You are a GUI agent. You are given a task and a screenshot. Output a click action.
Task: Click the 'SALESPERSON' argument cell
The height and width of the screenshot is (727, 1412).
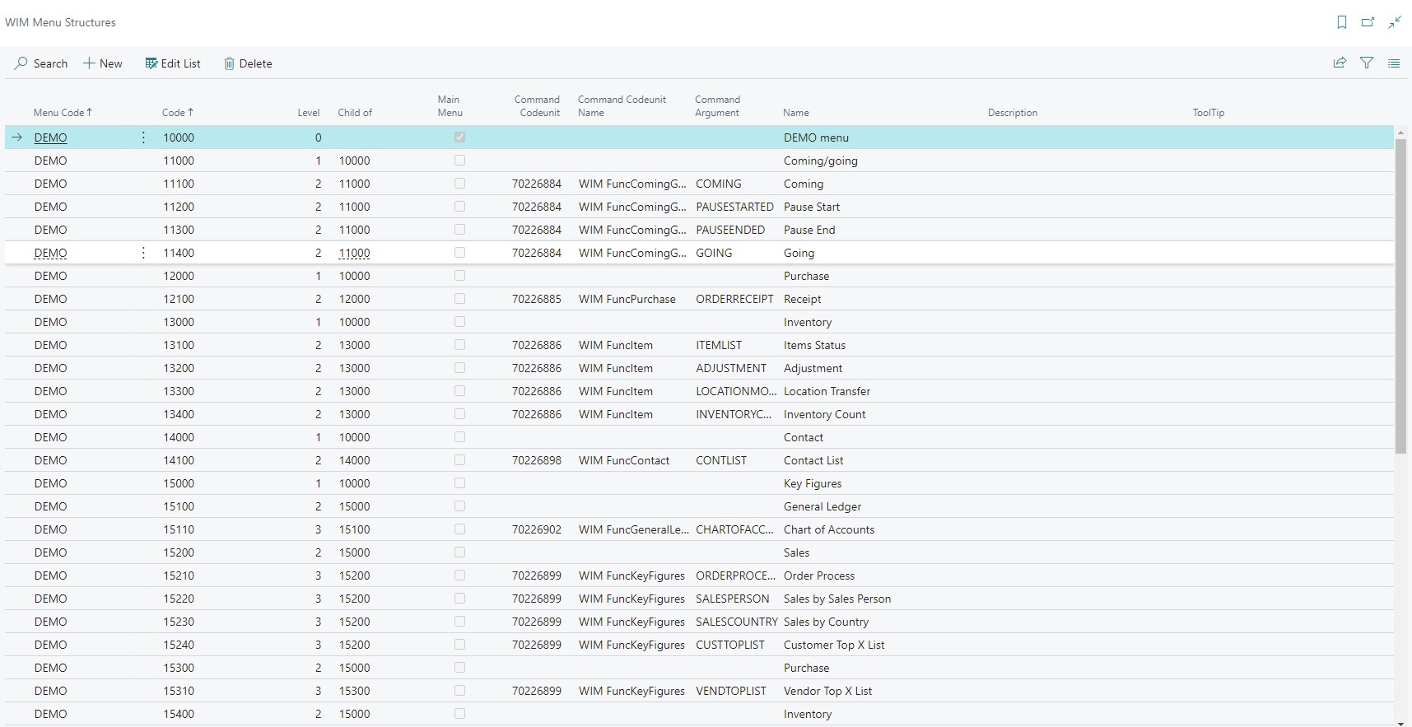pyautogui.click(x=733, y=599)
